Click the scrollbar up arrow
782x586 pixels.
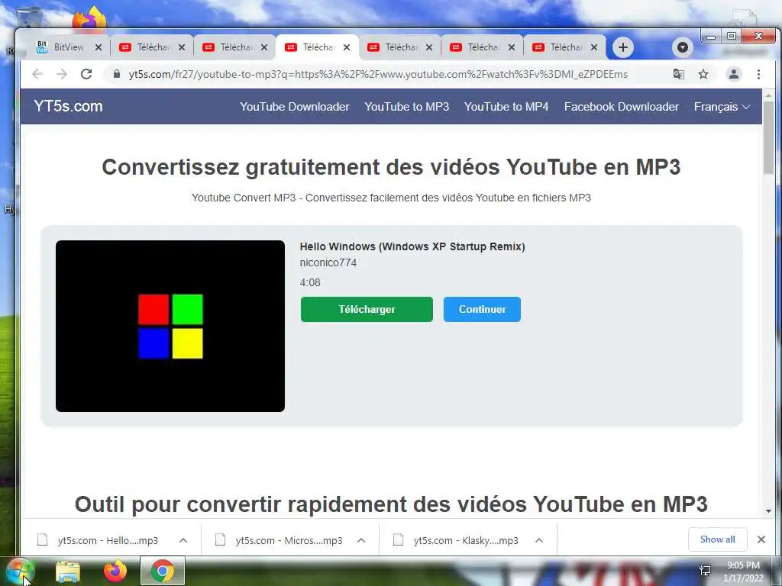[x=768, y=95]
